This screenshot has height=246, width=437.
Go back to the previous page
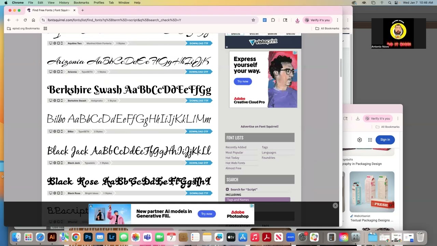point(9,20)
